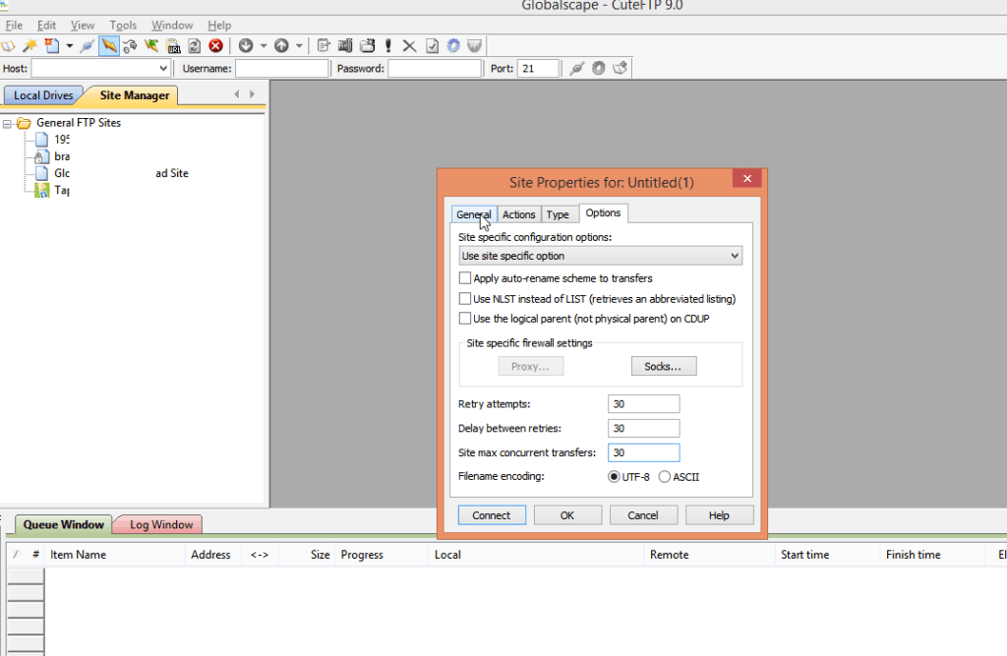Open the Tools menu
The height and width of the screenshot is (656, 1007).
click(x=123, y=25)
